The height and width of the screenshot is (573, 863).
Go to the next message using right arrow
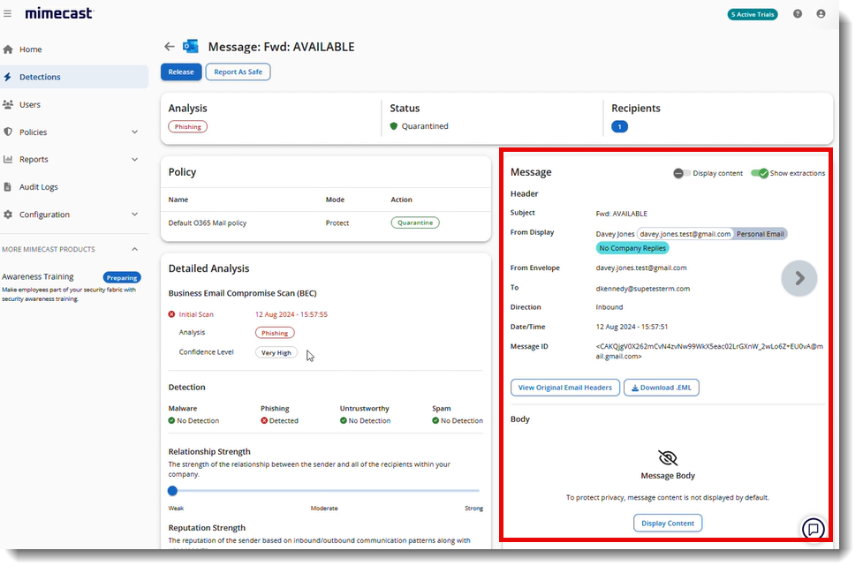click(799, 277)
